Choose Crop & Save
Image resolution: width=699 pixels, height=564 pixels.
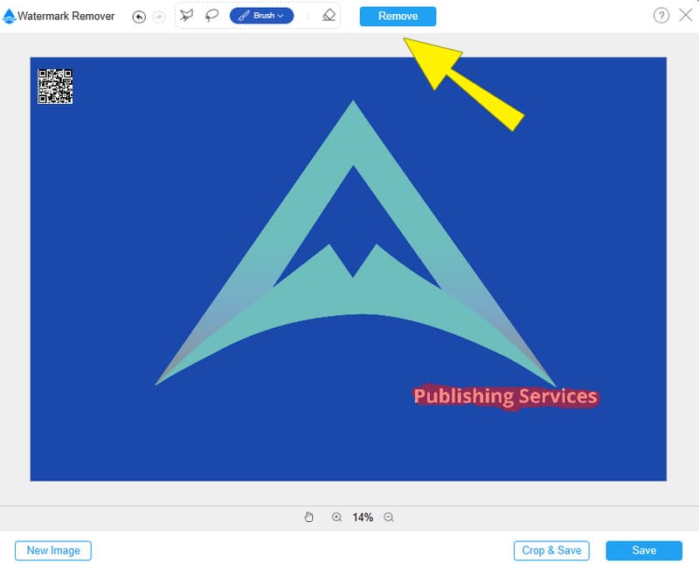[551, 550]
